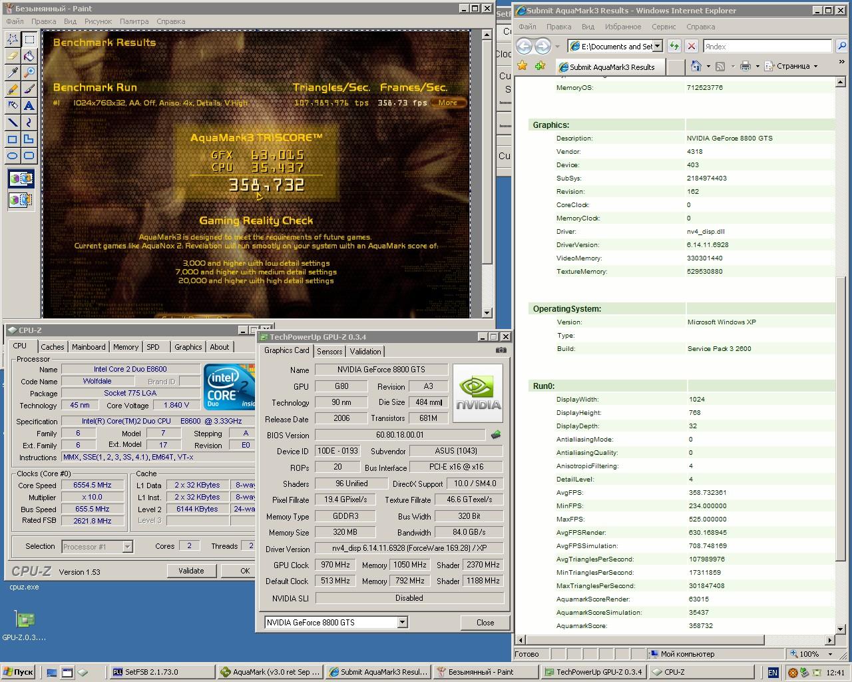Click the More button in benchmark results
Image resolution: width=852 pixels, height=682 pixels.
(x=448, y=103)
